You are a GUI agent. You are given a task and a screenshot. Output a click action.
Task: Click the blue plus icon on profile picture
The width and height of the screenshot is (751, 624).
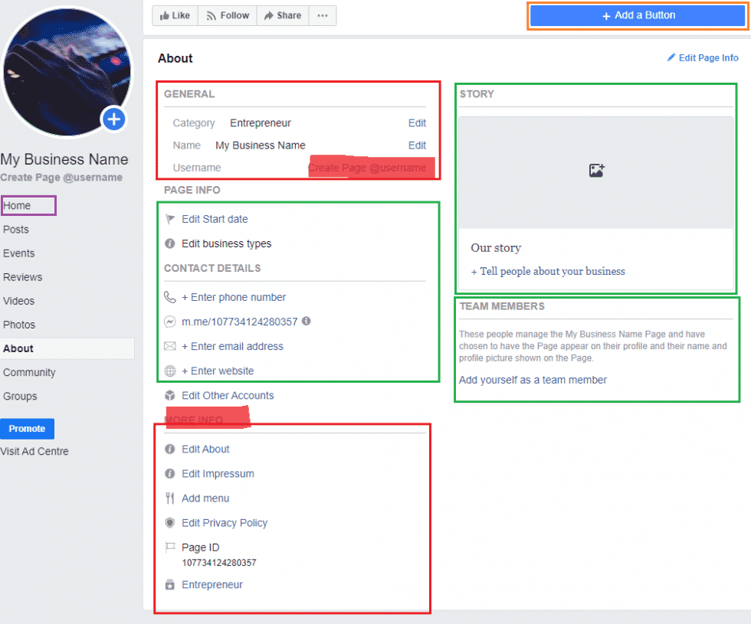113,119
